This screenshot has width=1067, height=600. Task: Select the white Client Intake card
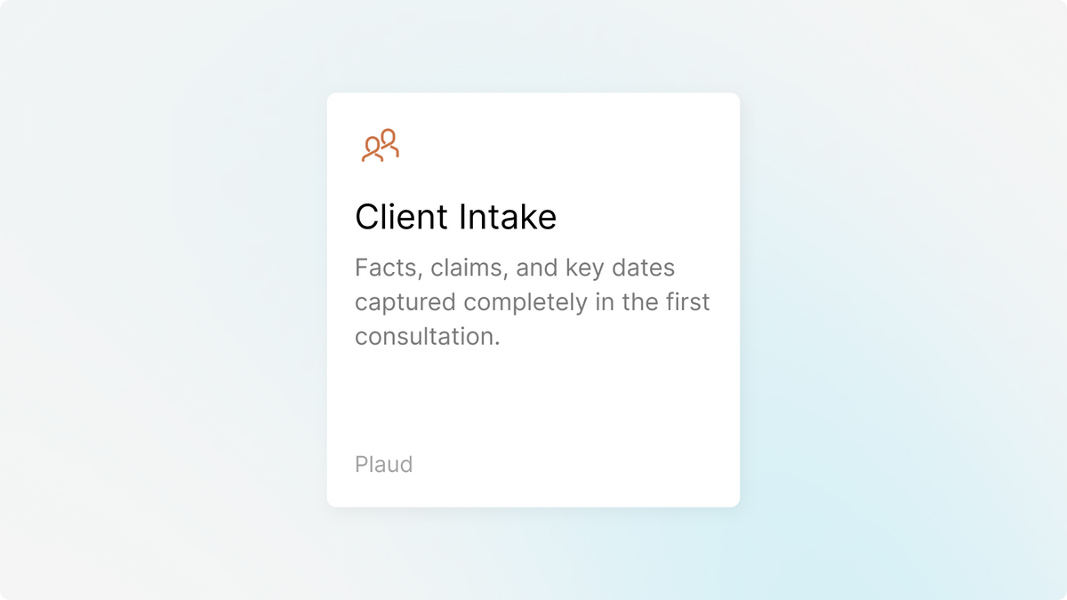tap(533, 300)
